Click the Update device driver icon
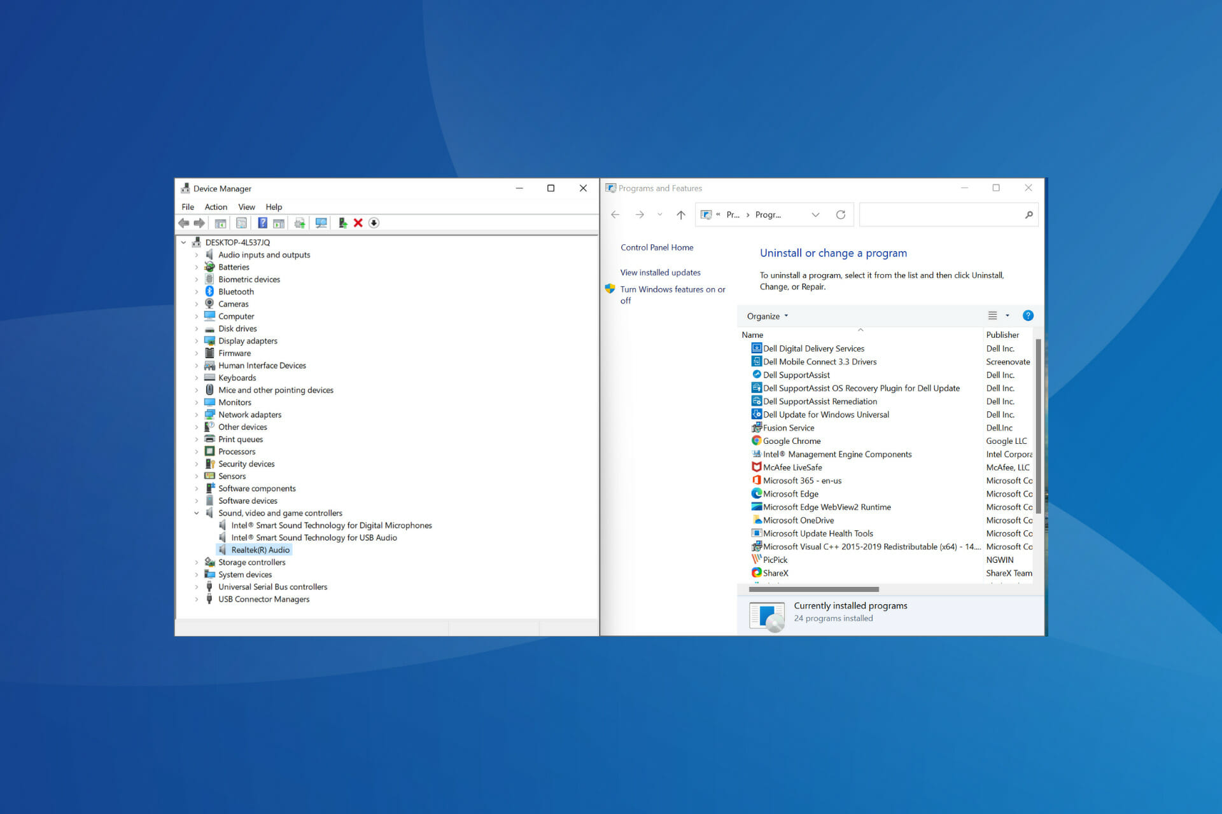Image resolution: width=1222 pixels, height=814 pixels. (342, 223)
